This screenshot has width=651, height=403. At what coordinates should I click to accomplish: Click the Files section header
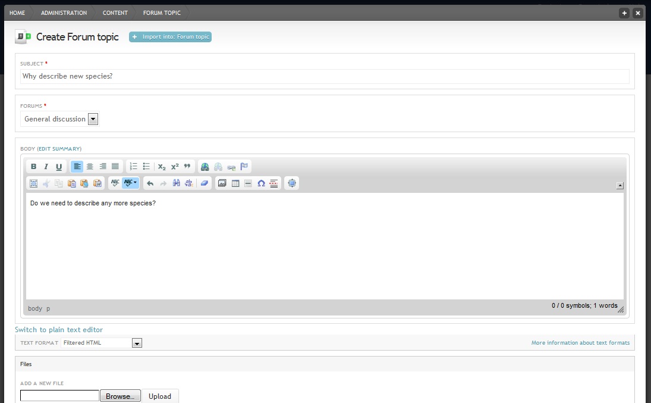[325, 364]
